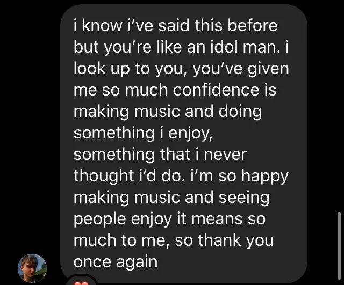
Task: Click the word 'idol' in the message
Action: coord(225,47)
